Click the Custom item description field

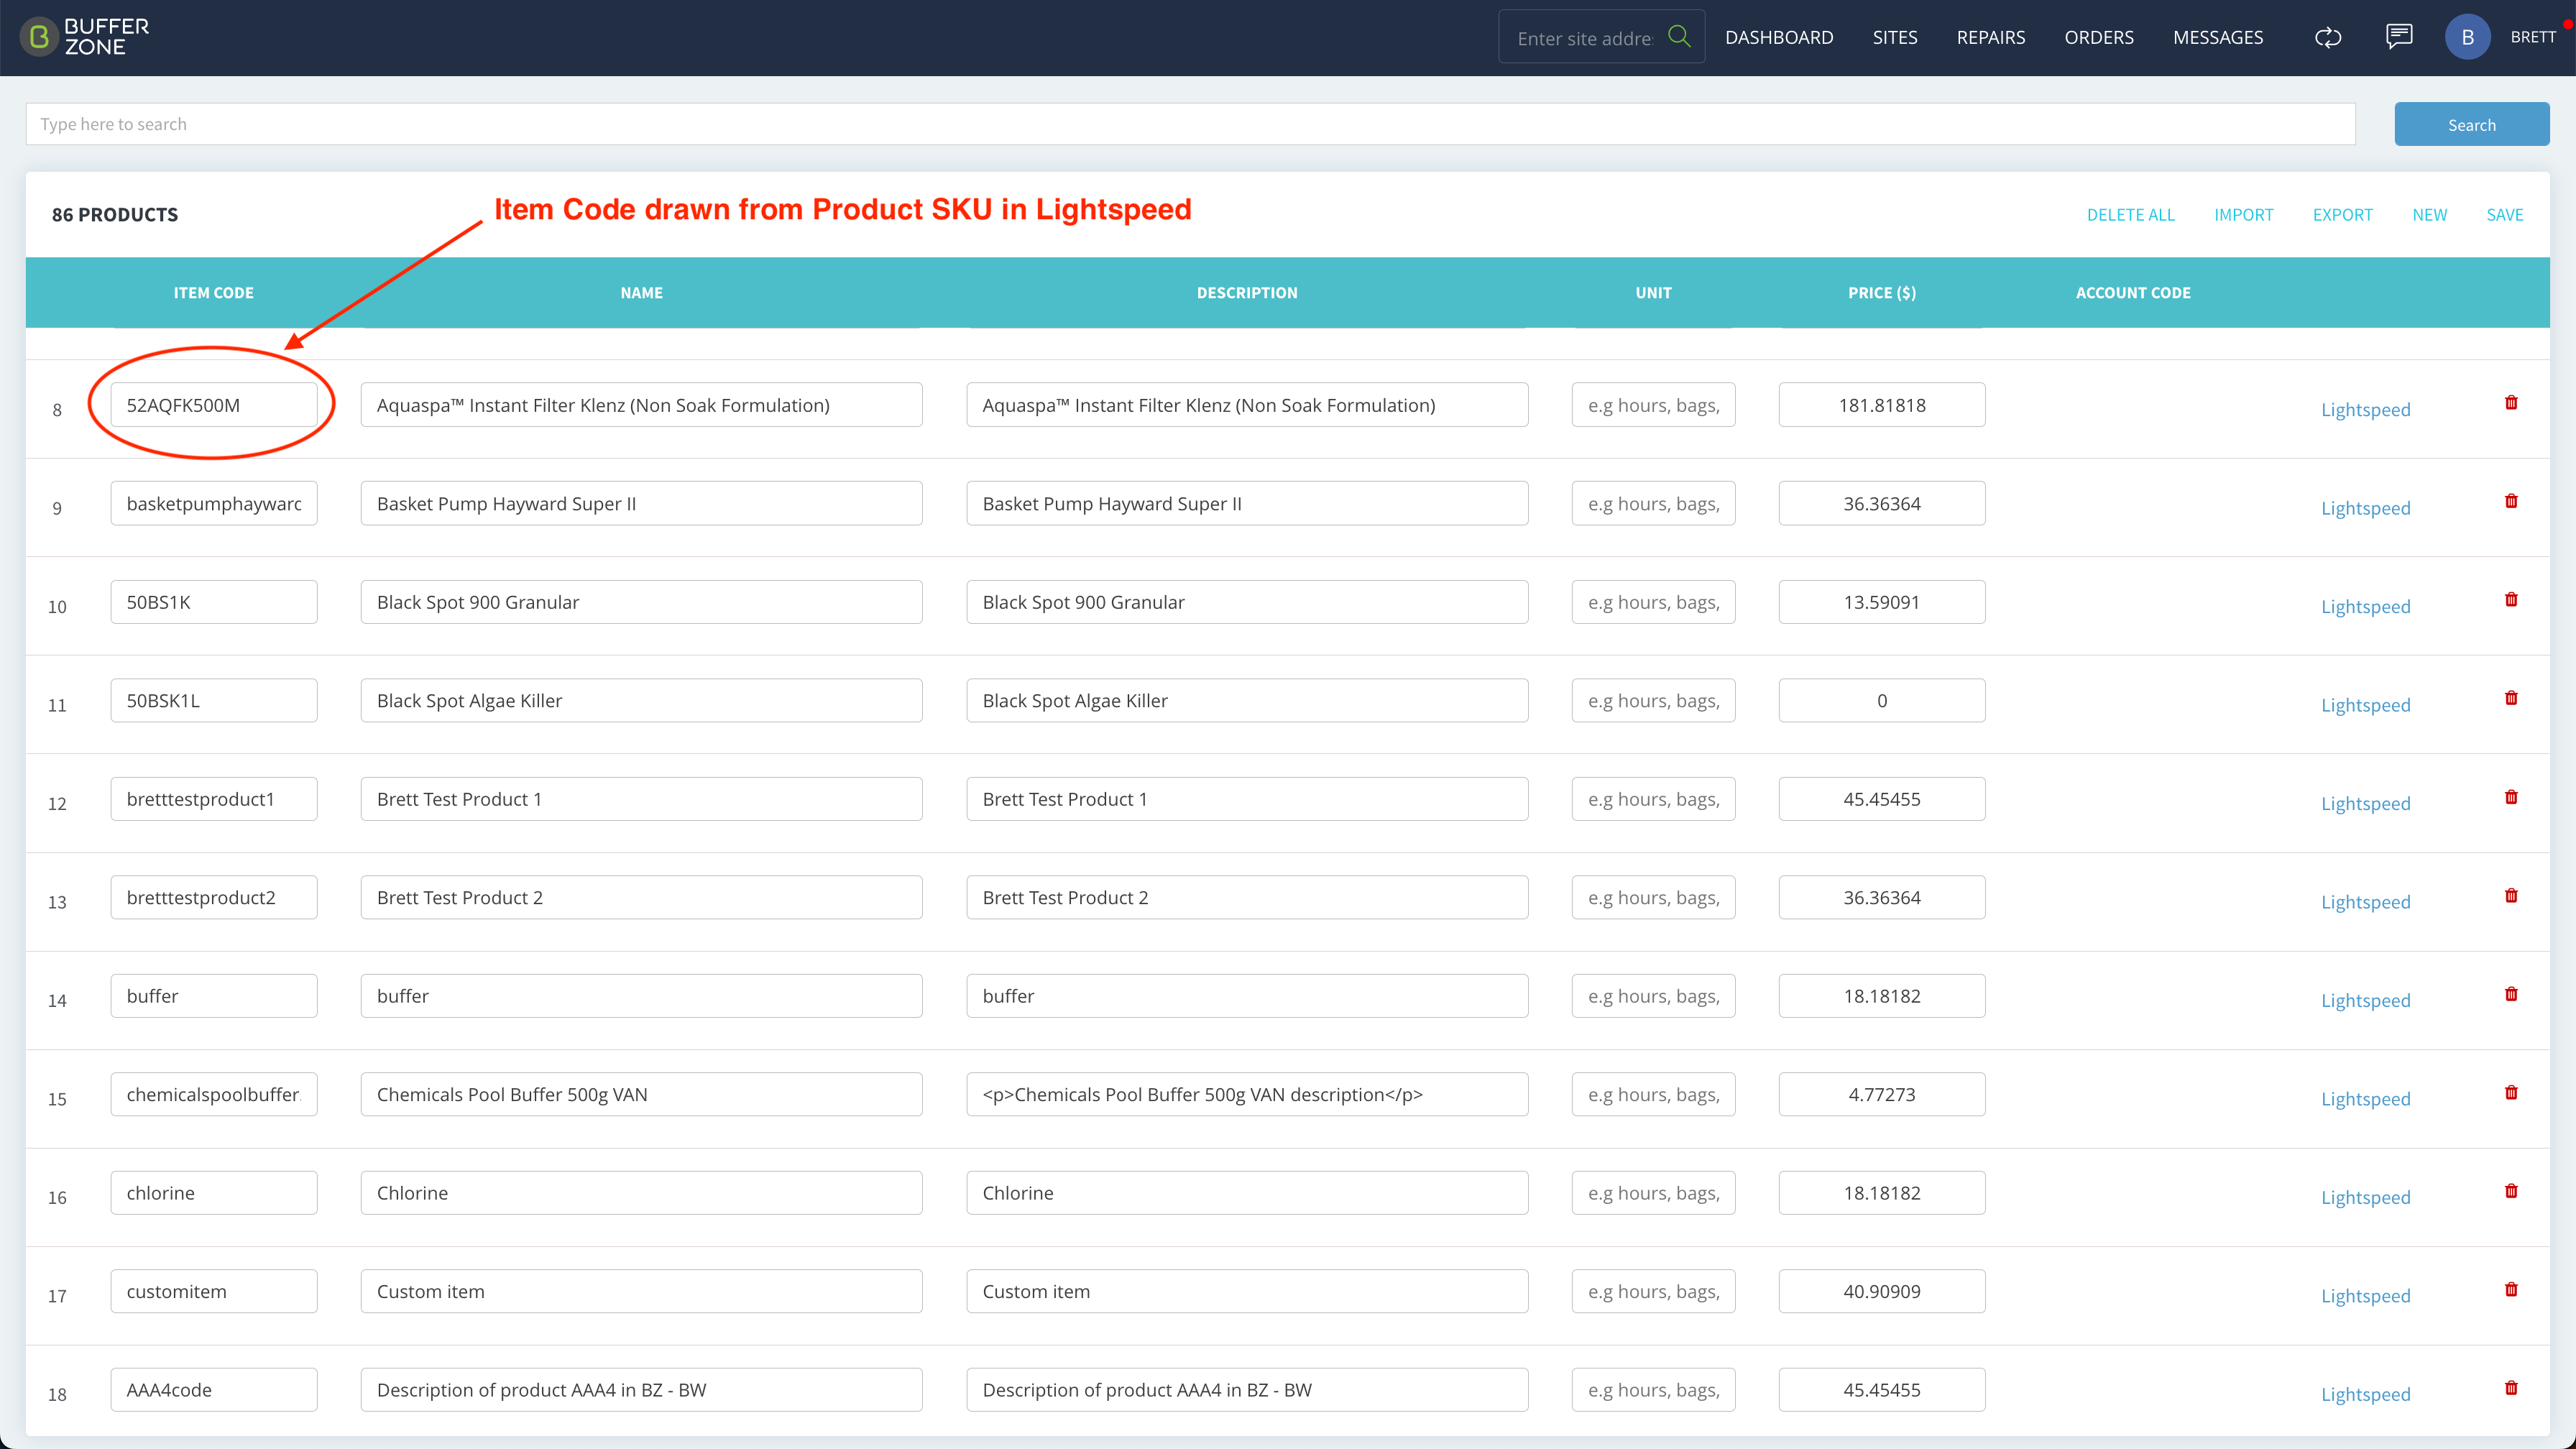[x=1247, y=1291]
